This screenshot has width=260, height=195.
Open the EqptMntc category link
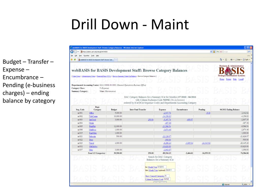pyautogui.click(x=93, y=133)
